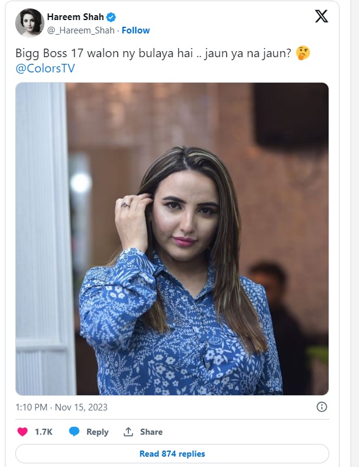Open the tweet info circle icon
The image size is (359, 467).
point(322,407)
